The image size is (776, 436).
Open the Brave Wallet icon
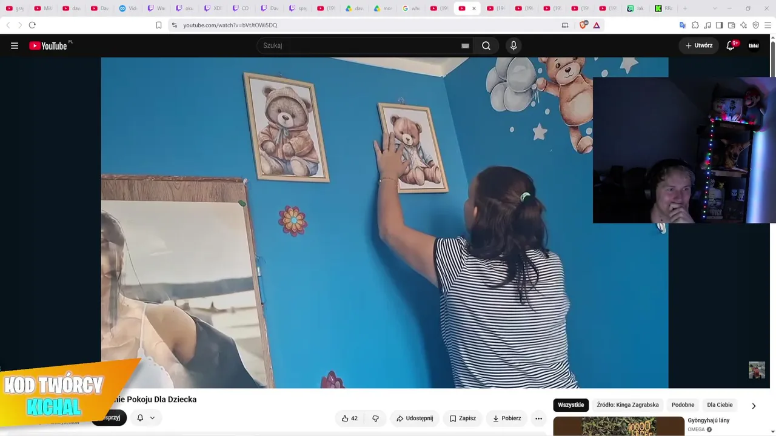click(731, 25)
